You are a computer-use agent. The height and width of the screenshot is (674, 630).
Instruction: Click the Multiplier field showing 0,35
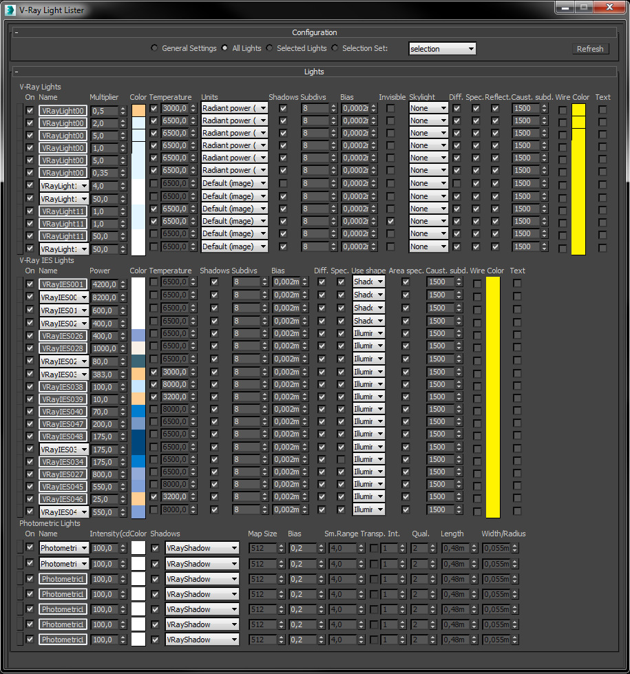coord(105,173)
